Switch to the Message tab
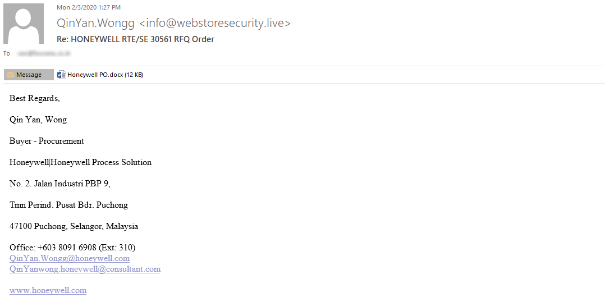This screenshot has width=605, height=302. pyautogui.click(x=29, y=75)
